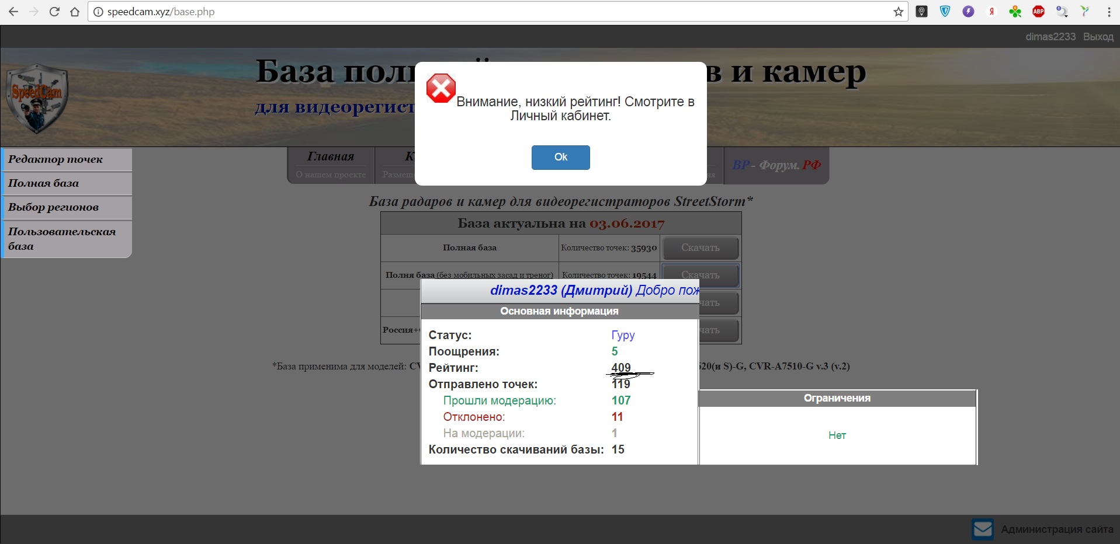Screen dimensions: 1120x544
Task: Click the red error cross icon
Action: point(441,89)
